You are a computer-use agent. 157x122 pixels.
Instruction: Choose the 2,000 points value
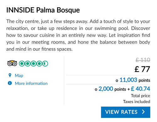(106, 89)
